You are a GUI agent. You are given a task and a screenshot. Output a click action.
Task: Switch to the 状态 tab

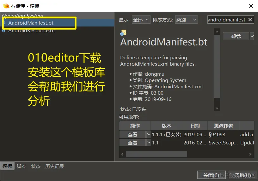[x=36, y=166]
